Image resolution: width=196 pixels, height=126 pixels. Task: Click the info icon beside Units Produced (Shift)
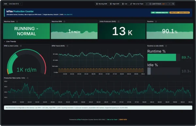pyautogui.click(x=119, y=21)
